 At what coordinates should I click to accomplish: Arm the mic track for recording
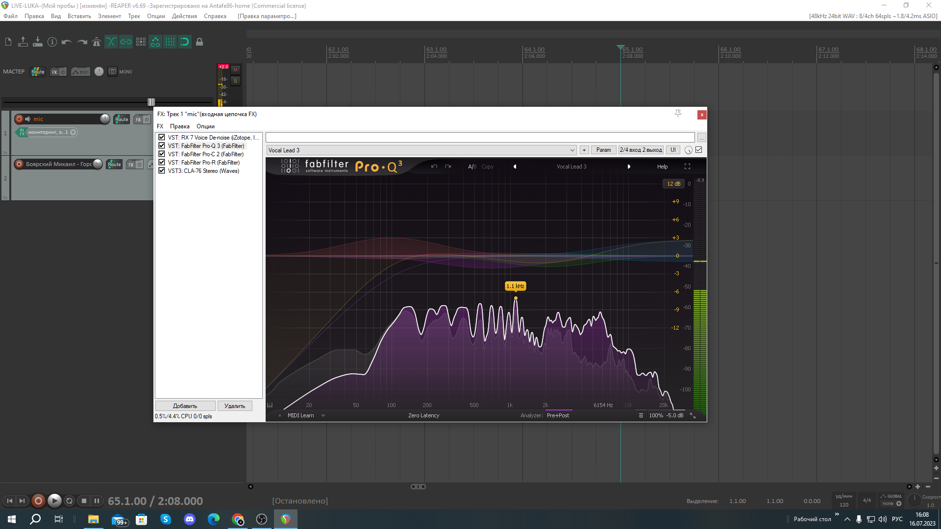point(19,119)
